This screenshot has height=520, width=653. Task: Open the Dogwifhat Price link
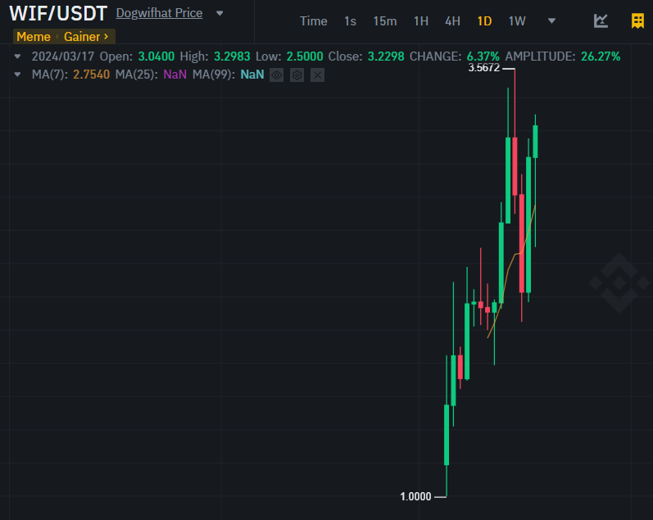[x=159, y=13]
